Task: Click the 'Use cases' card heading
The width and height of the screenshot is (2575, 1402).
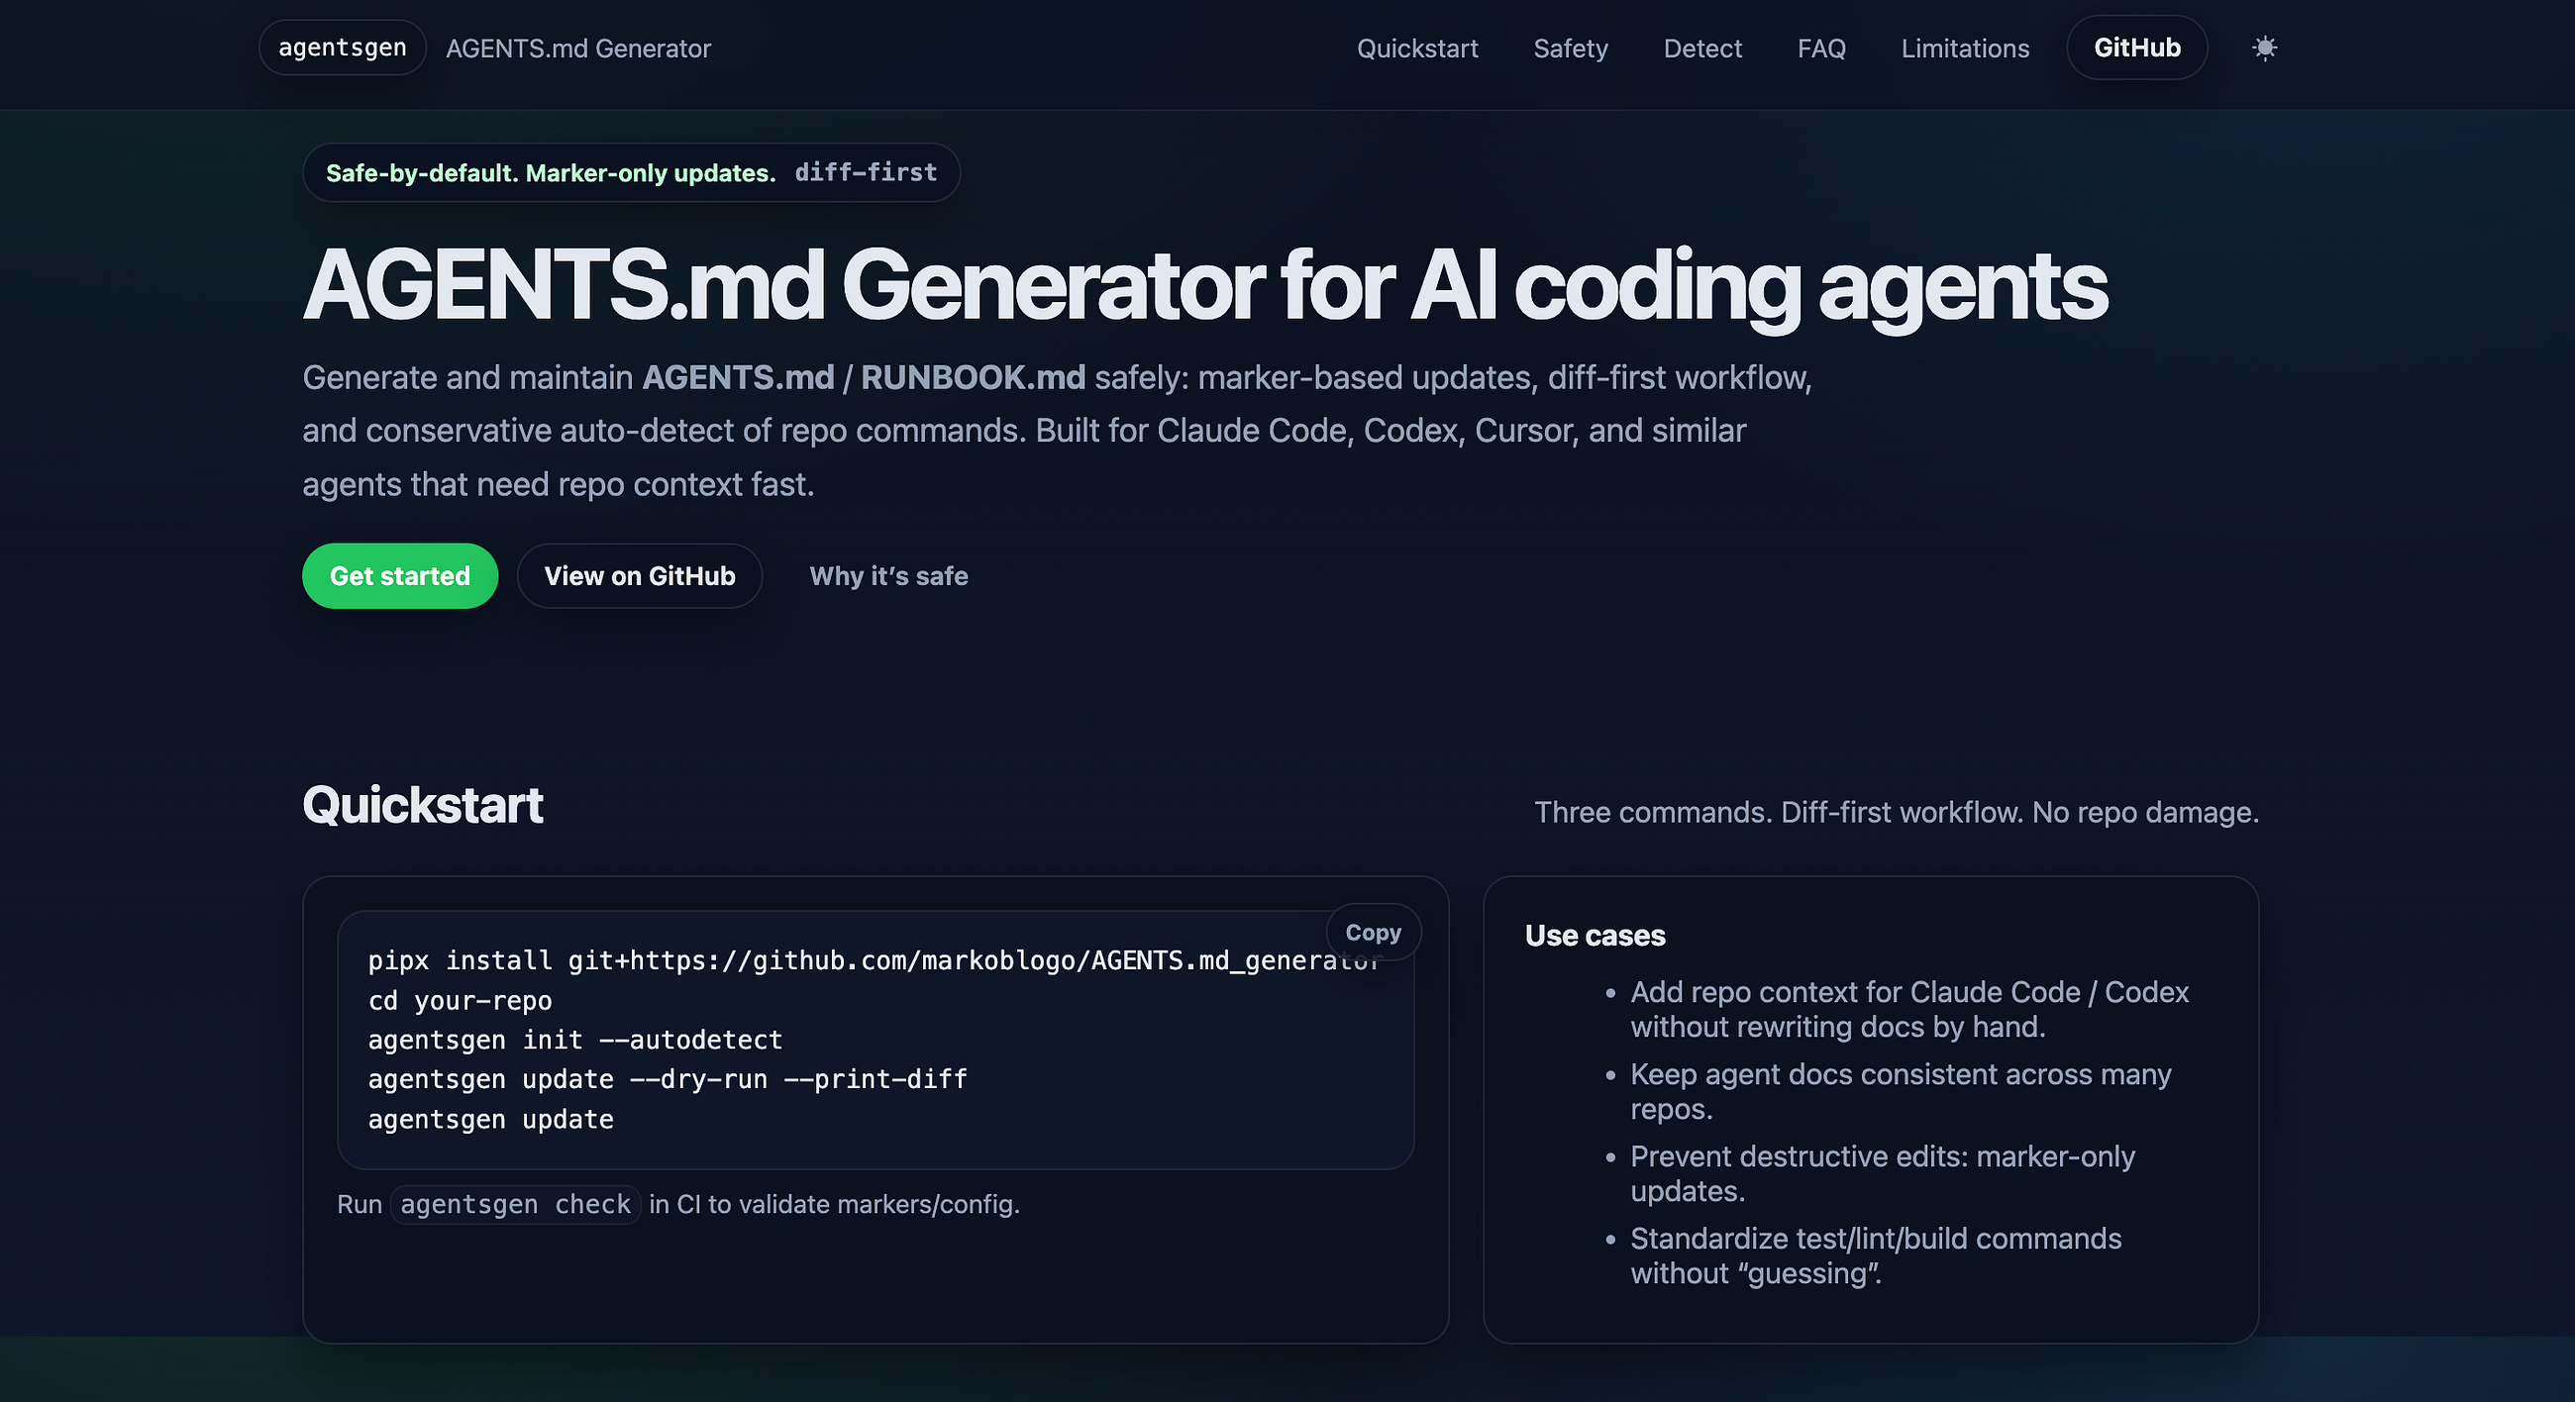Action: click(x=1595, y=936)
